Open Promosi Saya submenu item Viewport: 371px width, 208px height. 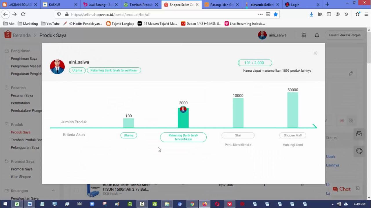pyautogui.click(x=22, y=169)
